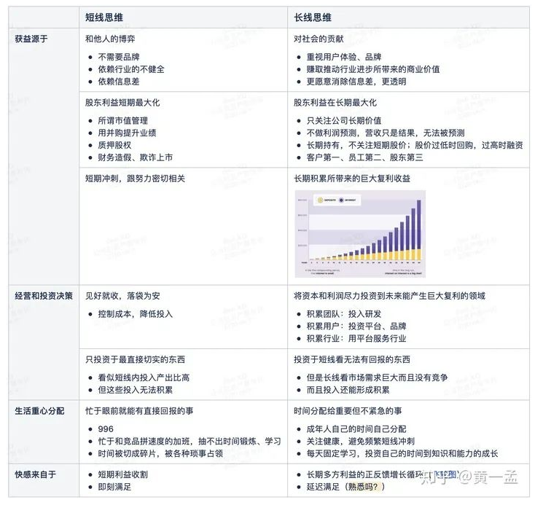Click the bullet '用并购提升业绩'
Screen dimensions: 543x505
coord(127,133)
